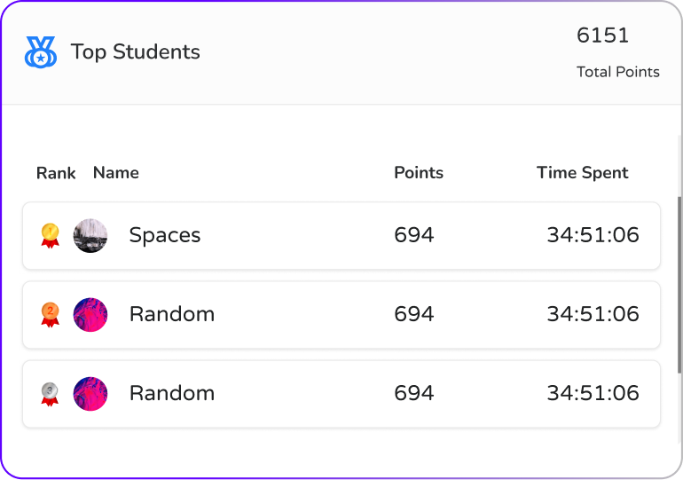Viewport: 683px width, 480px height.
Task: Click the Name column header
Action: click(116, 173)
